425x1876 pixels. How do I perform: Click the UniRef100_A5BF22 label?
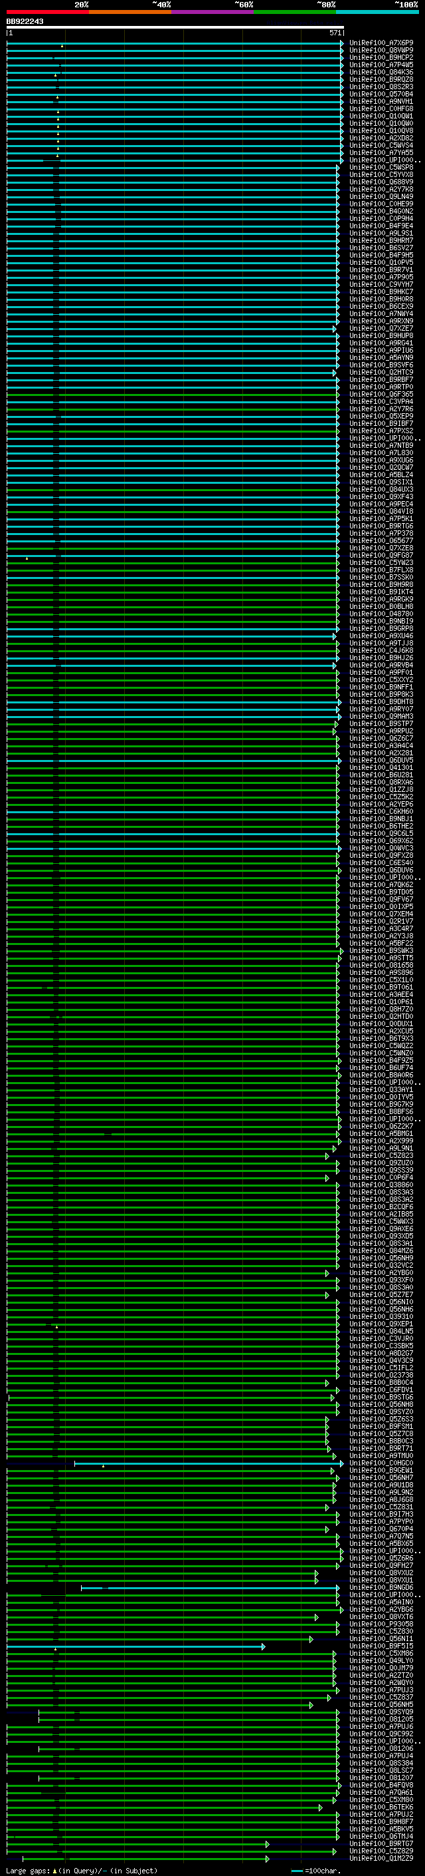click(381, 944)
